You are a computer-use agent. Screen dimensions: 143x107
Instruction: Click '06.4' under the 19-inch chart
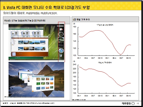point(114,96)
